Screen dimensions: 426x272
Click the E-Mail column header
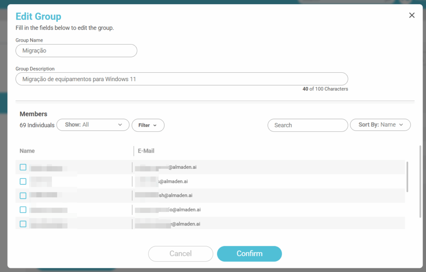146,151
